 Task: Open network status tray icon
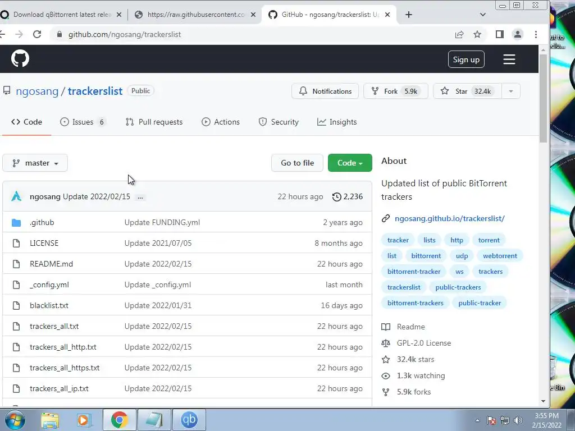click(x=505, y=420)
